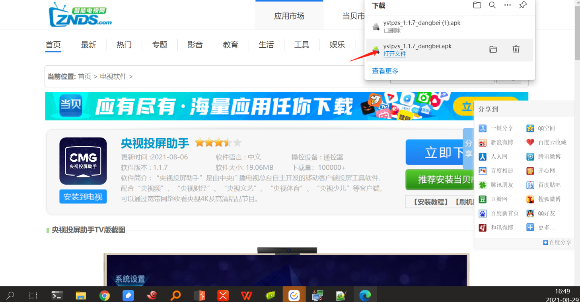The image size is (580, 302).
Task: Click 查看更多 in downloads panel
Action: pyautogui.click(x=385, y=71)
